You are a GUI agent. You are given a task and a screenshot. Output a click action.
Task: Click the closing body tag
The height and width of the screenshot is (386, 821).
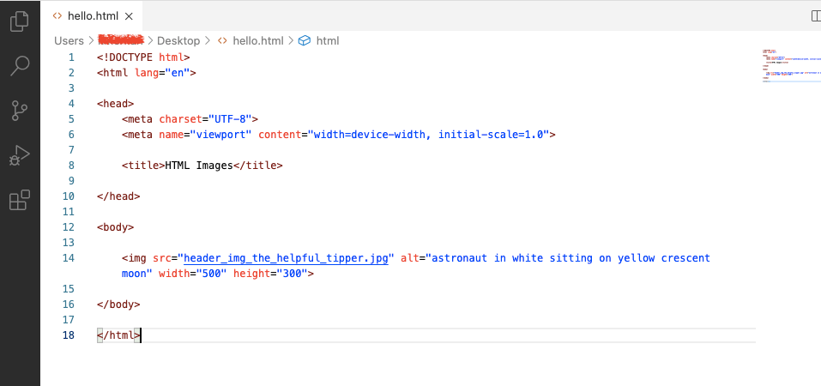pyautogui.click(x=119, y=305)
